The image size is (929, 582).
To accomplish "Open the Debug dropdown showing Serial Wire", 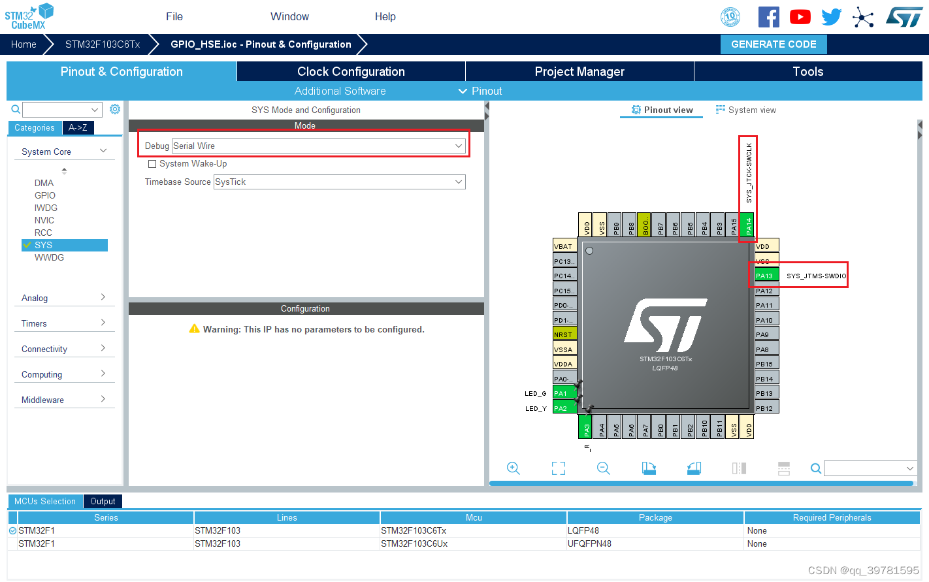I will tap(319, 145).
